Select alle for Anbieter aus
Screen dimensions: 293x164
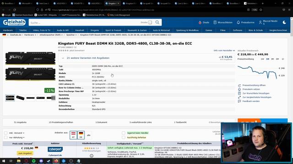coord(88,135)
